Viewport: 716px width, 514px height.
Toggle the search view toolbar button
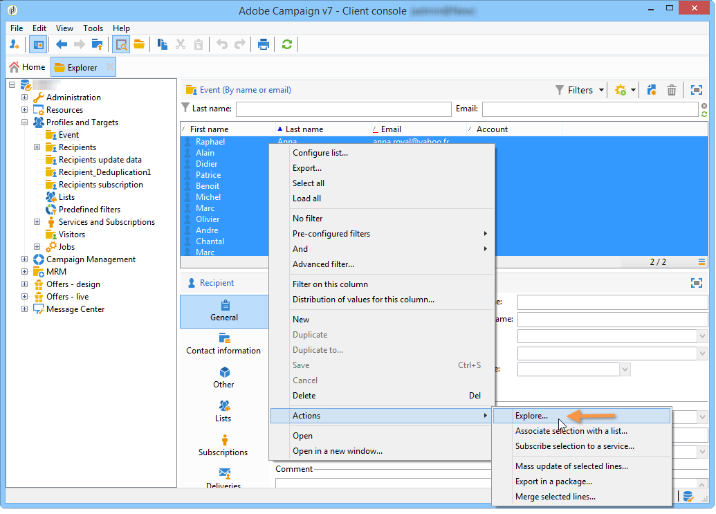point(121,44)
